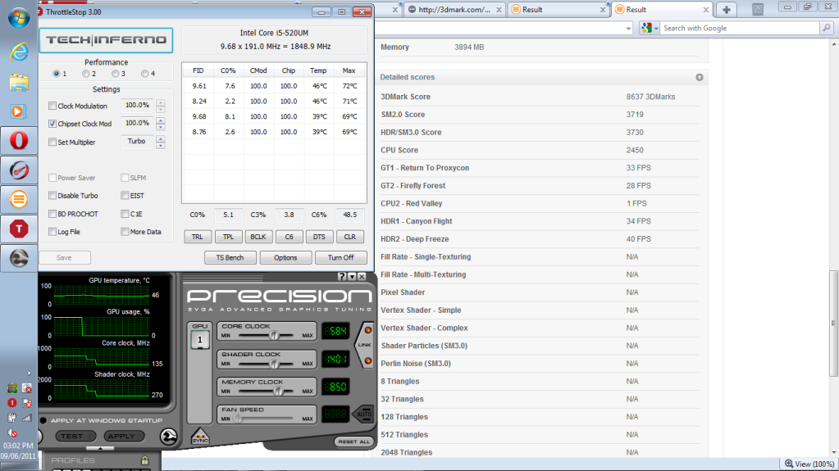
Task: Click the TRL button
Action: click(198, 236)
